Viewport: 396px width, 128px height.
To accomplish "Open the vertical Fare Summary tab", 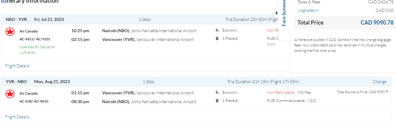I will click(284, 14).
